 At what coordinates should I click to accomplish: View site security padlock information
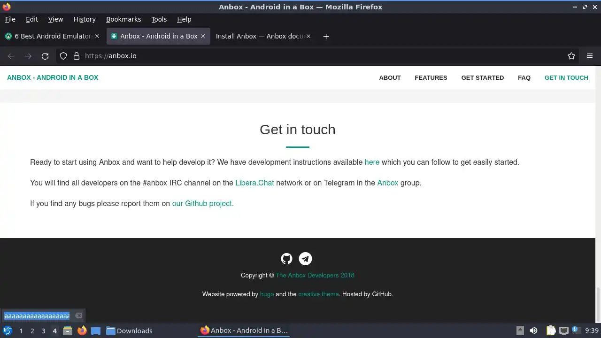76,56
